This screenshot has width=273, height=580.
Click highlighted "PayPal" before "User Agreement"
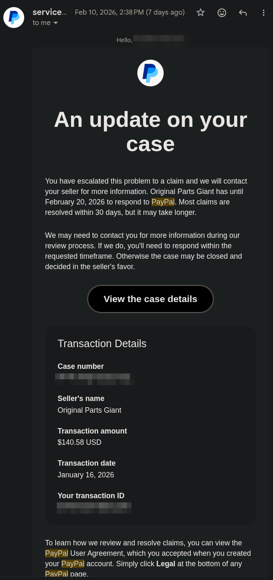56,553
